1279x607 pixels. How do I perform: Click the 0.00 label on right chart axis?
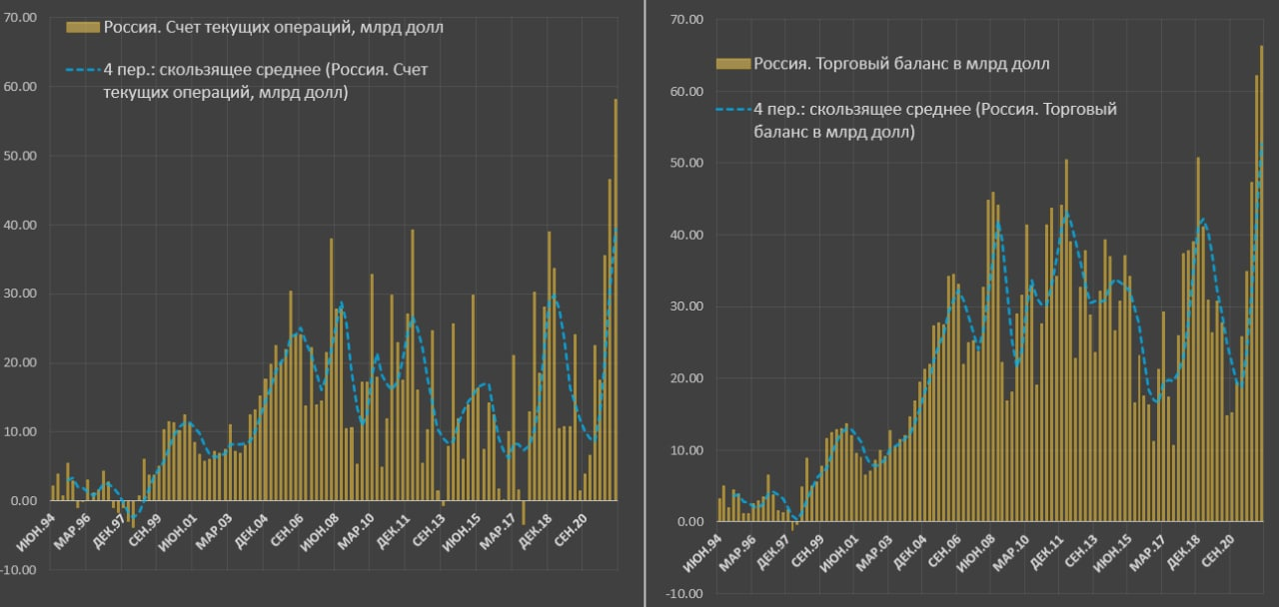690,522
